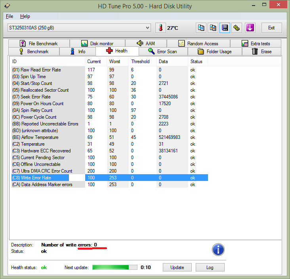Minimize the HD Tune Pro window

254,6
